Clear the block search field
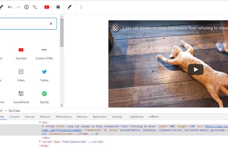 click(51, 24)
